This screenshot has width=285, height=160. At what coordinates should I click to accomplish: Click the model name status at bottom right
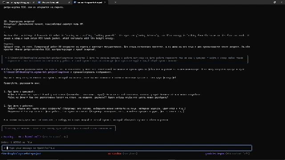pos(215,154)
